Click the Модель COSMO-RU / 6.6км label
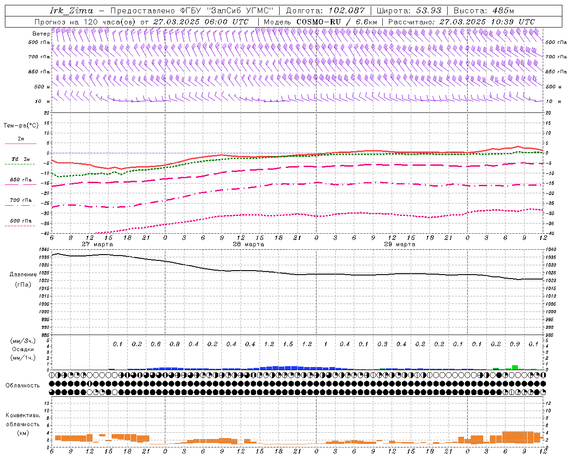 pyautogui.click(x=321, y=22)
